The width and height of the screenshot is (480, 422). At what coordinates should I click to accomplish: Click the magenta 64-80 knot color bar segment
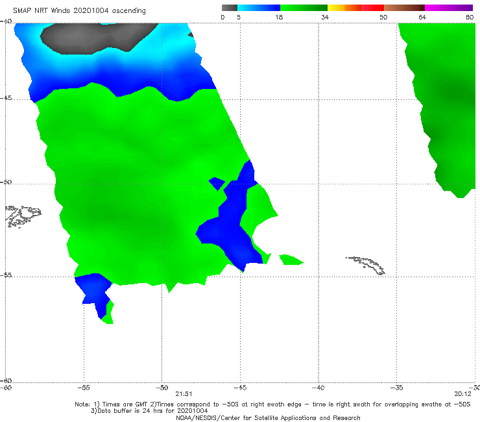click(449, 8)
